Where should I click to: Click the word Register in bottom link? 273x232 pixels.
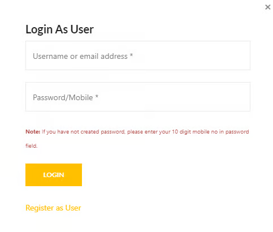click(x=40, y=208)
